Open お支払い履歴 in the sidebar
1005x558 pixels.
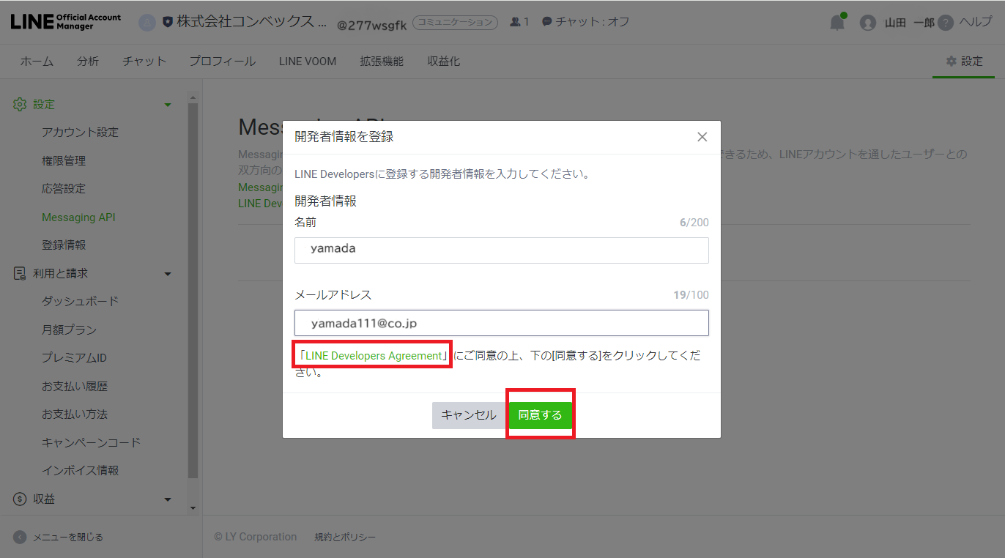[x=75, y=387]
